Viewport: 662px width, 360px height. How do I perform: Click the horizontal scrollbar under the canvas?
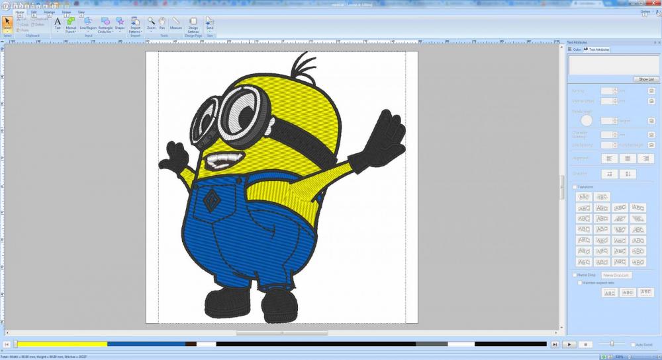(281, 333)
